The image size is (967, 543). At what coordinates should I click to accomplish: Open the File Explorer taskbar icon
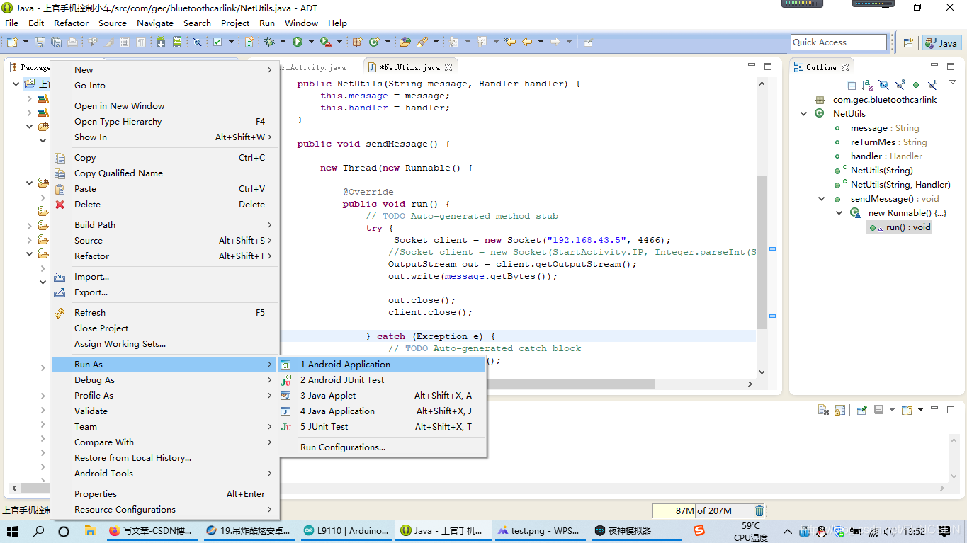click(90, 530)
